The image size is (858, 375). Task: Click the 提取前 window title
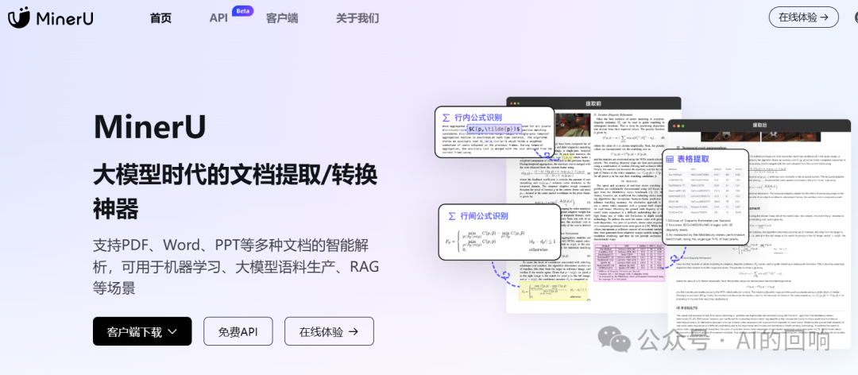(x=593, y=103)
